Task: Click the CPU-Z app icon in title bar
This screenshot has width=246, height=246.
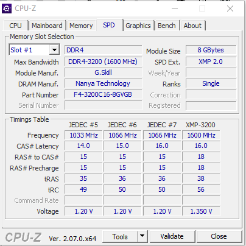Action: pyautogui.click(x=7, y=9)
